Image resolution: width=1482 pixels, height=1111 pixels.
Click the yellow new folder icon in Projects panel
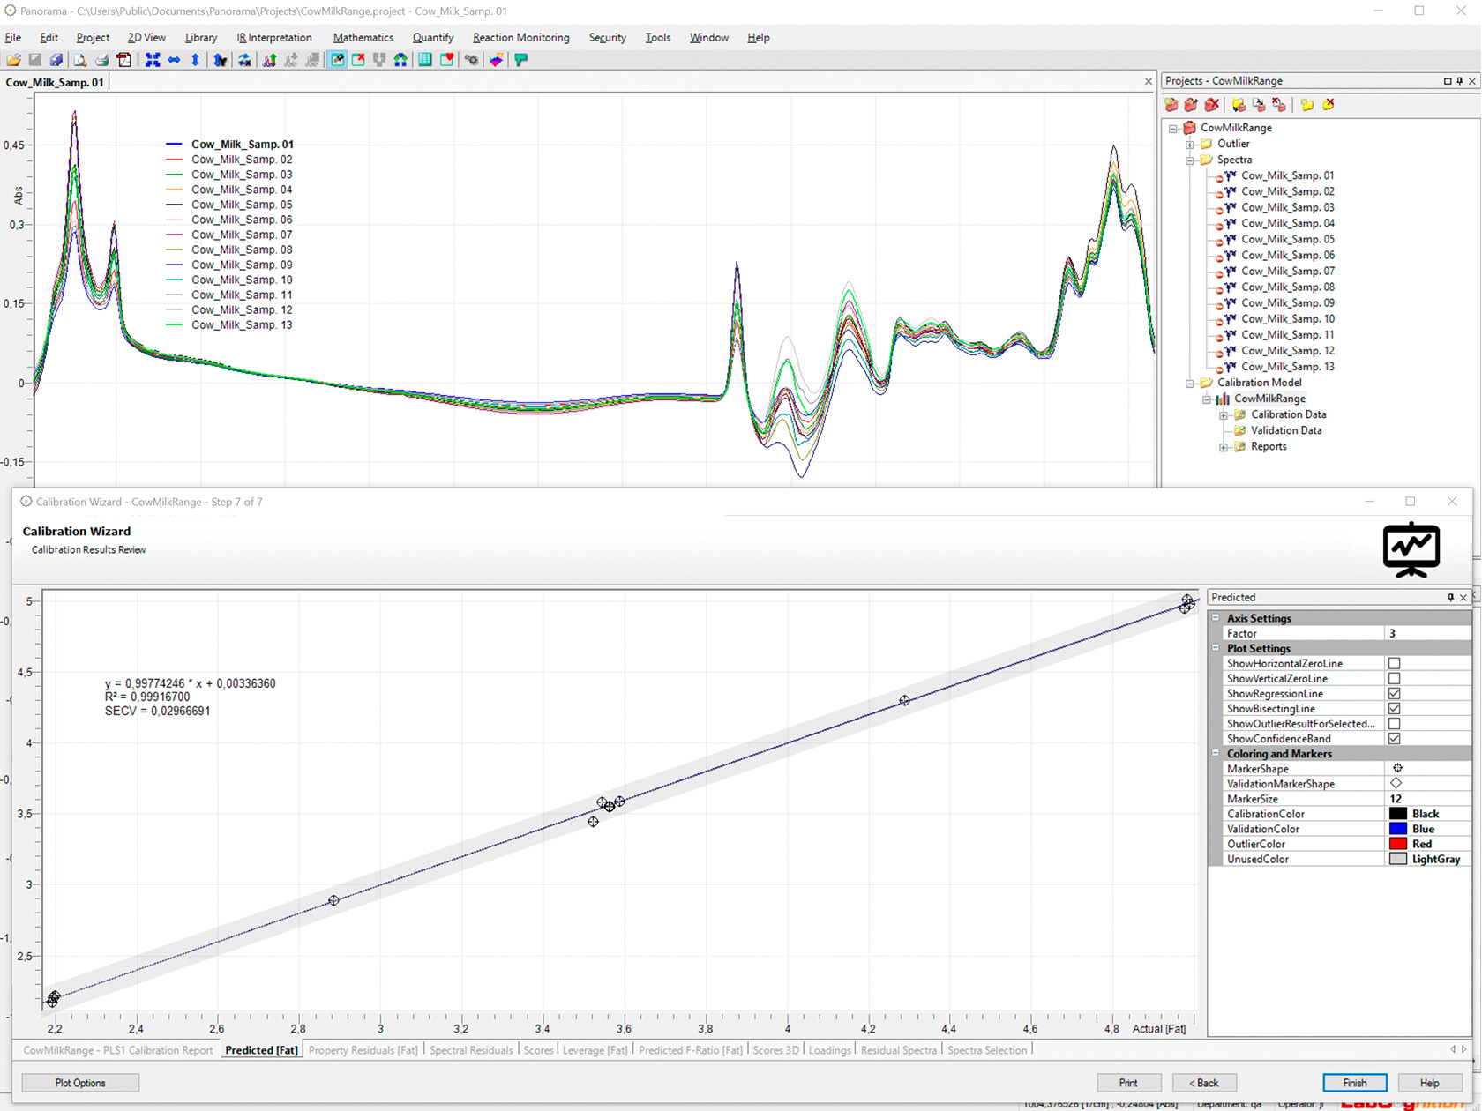click(1306, 105)
